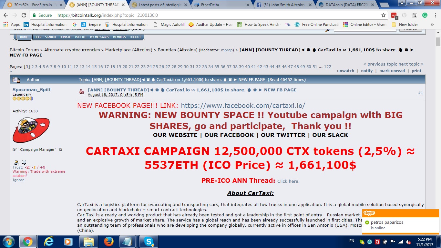Screen dimensions: 441x248
Task: Click the PRE-ICO thread Click here link
Action: click(288, 181)
